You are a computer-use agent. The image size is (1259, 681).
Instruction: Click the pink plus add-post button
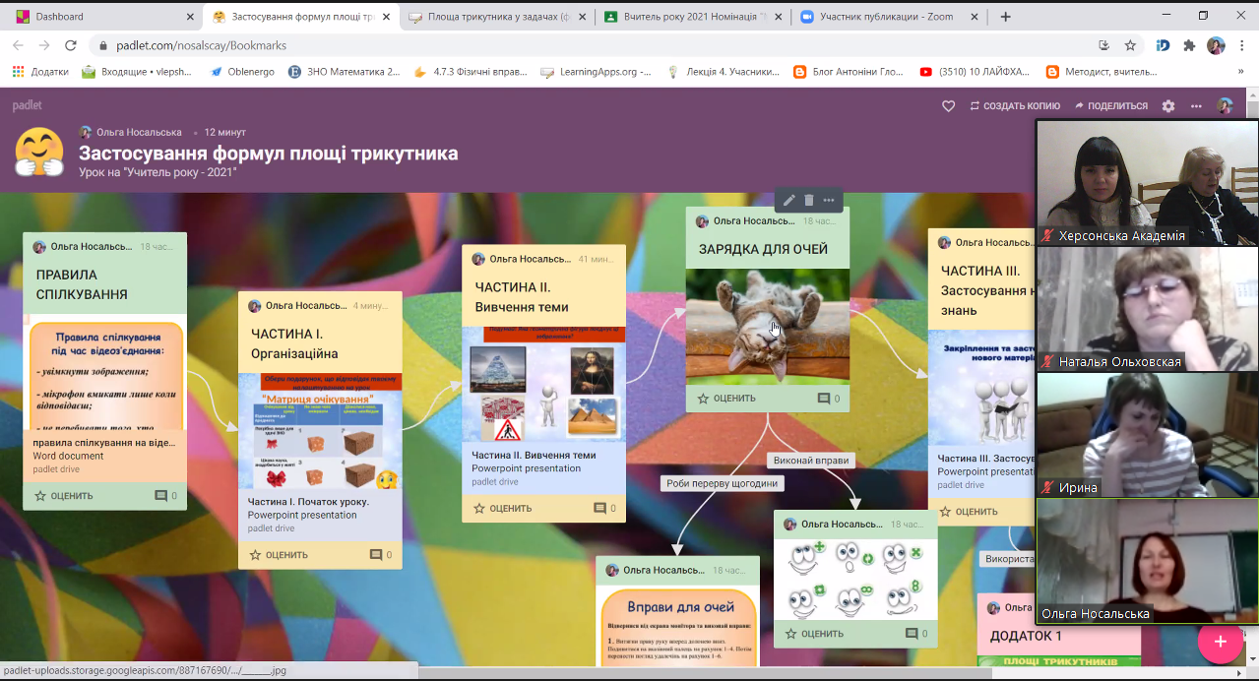[1220, 642]
